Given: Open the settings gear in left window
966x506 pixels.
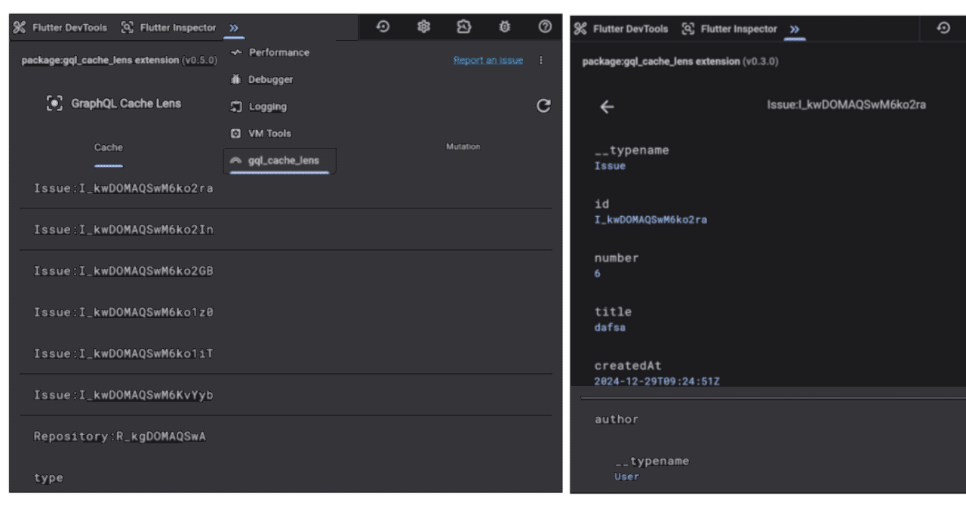Looking at the screenshot, I should [423, 26].
